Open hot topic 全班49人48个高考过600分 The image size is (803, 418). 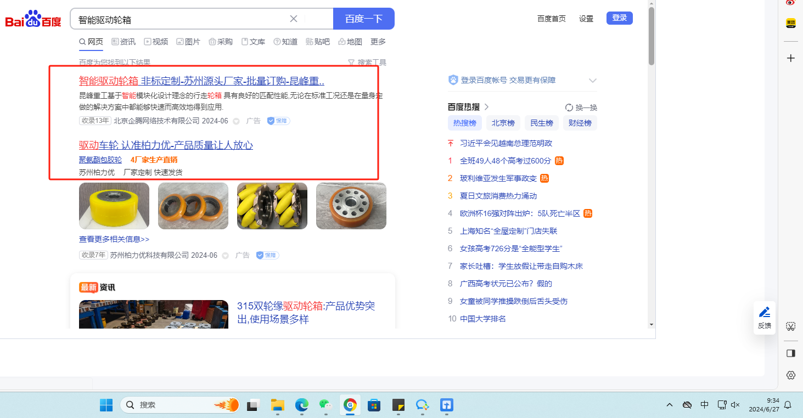coord(506,161)
